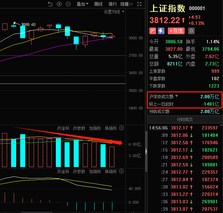Click 改参数 in the volume panel
This screenshot has height=213, width=223.
pyautogui.click(x=79, y=128)
